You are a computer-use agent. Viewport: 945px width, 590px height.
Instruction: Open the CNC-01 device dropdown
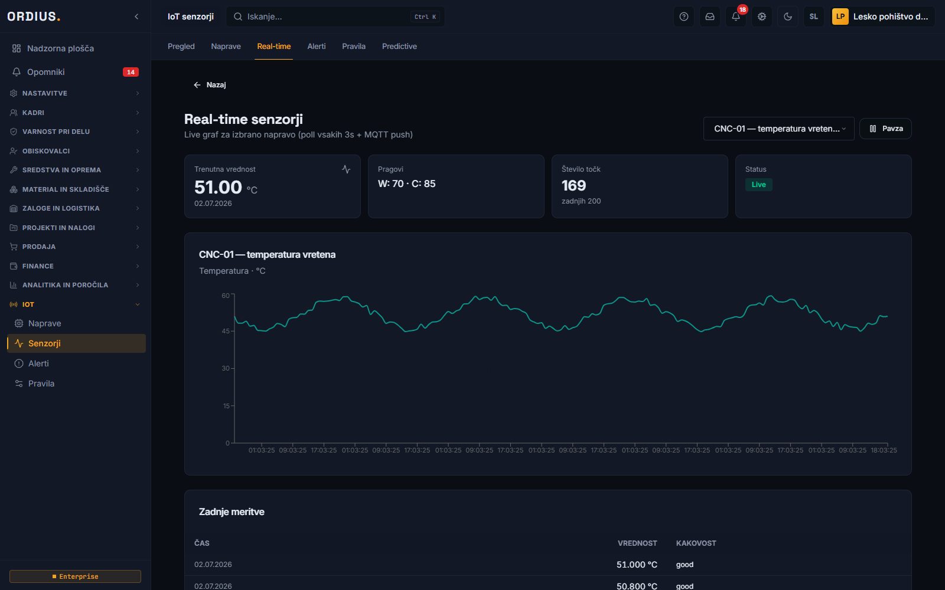[778, 129]
